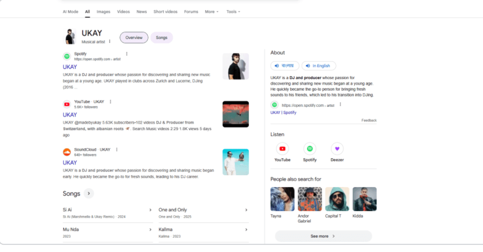
Task: Open the Tools dropdown
Action: tap(233, 12)
